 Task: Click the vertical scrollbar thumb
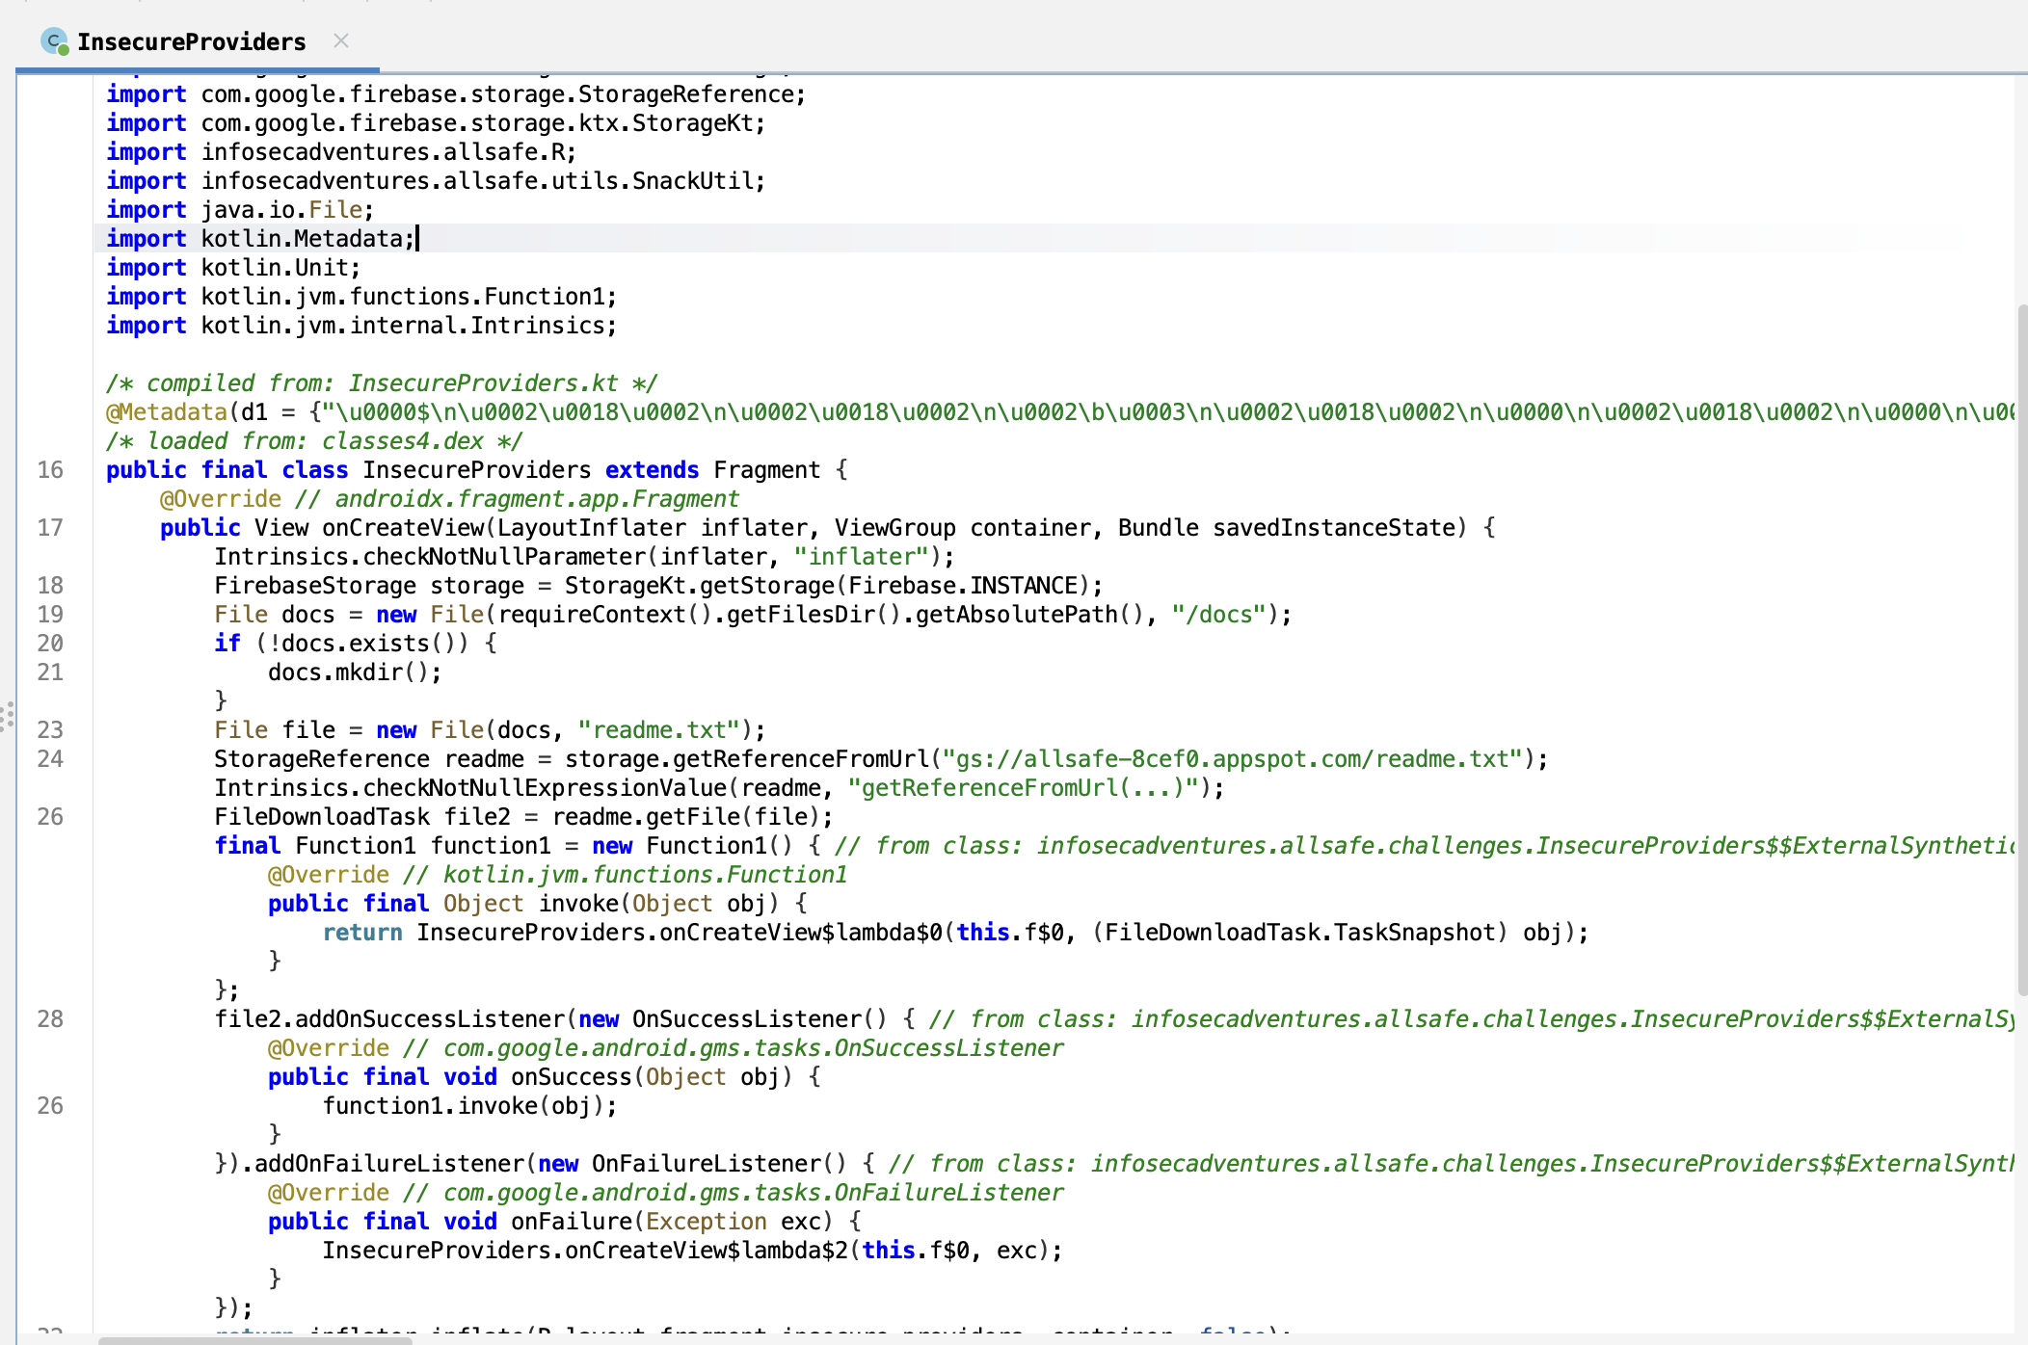point(2021,650)
